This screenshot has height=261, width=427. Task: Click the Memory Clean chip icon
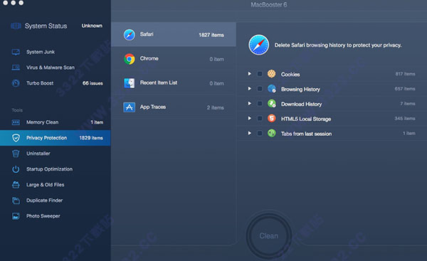[x=16, y=122]
